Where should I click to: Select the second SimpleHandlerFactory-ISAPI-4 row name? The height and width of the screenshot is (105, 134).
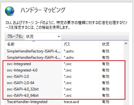coord(34,57)
